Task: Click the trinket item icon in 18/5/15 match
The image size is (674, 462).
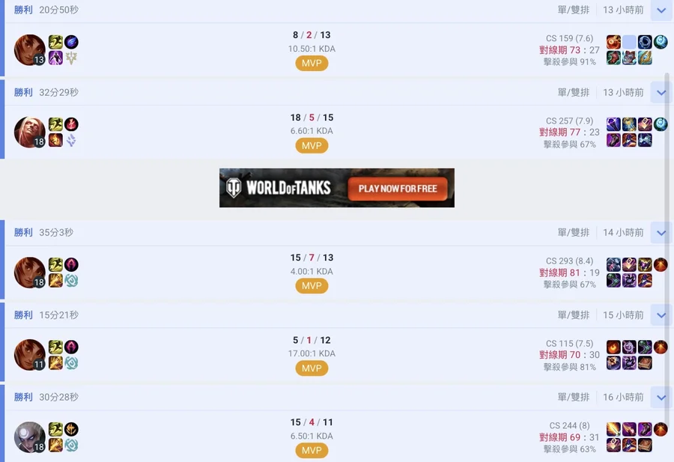Action: [661, 124]
